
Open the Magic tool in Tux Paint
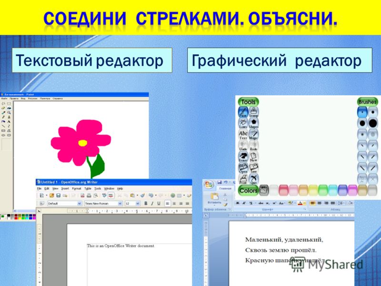[253, 134]
